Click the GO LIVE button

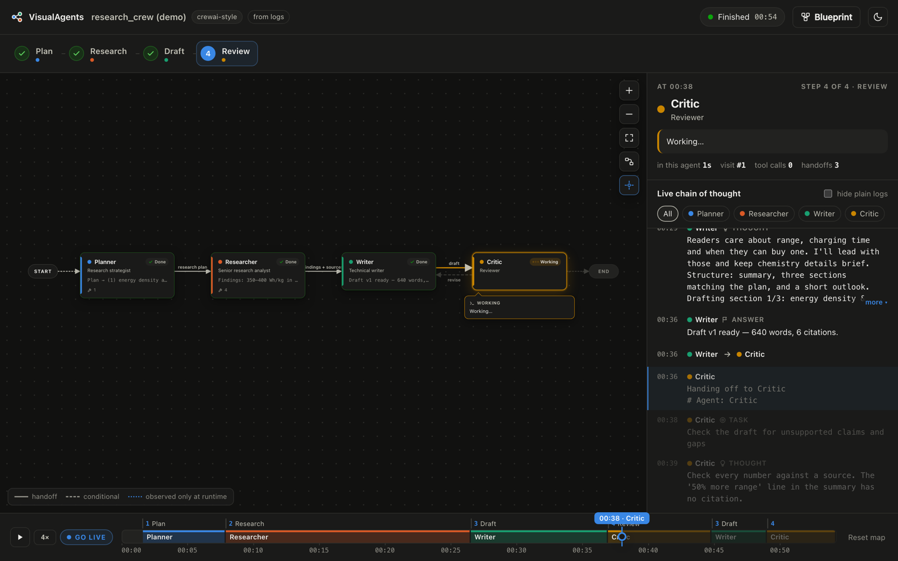pos(86,537)
